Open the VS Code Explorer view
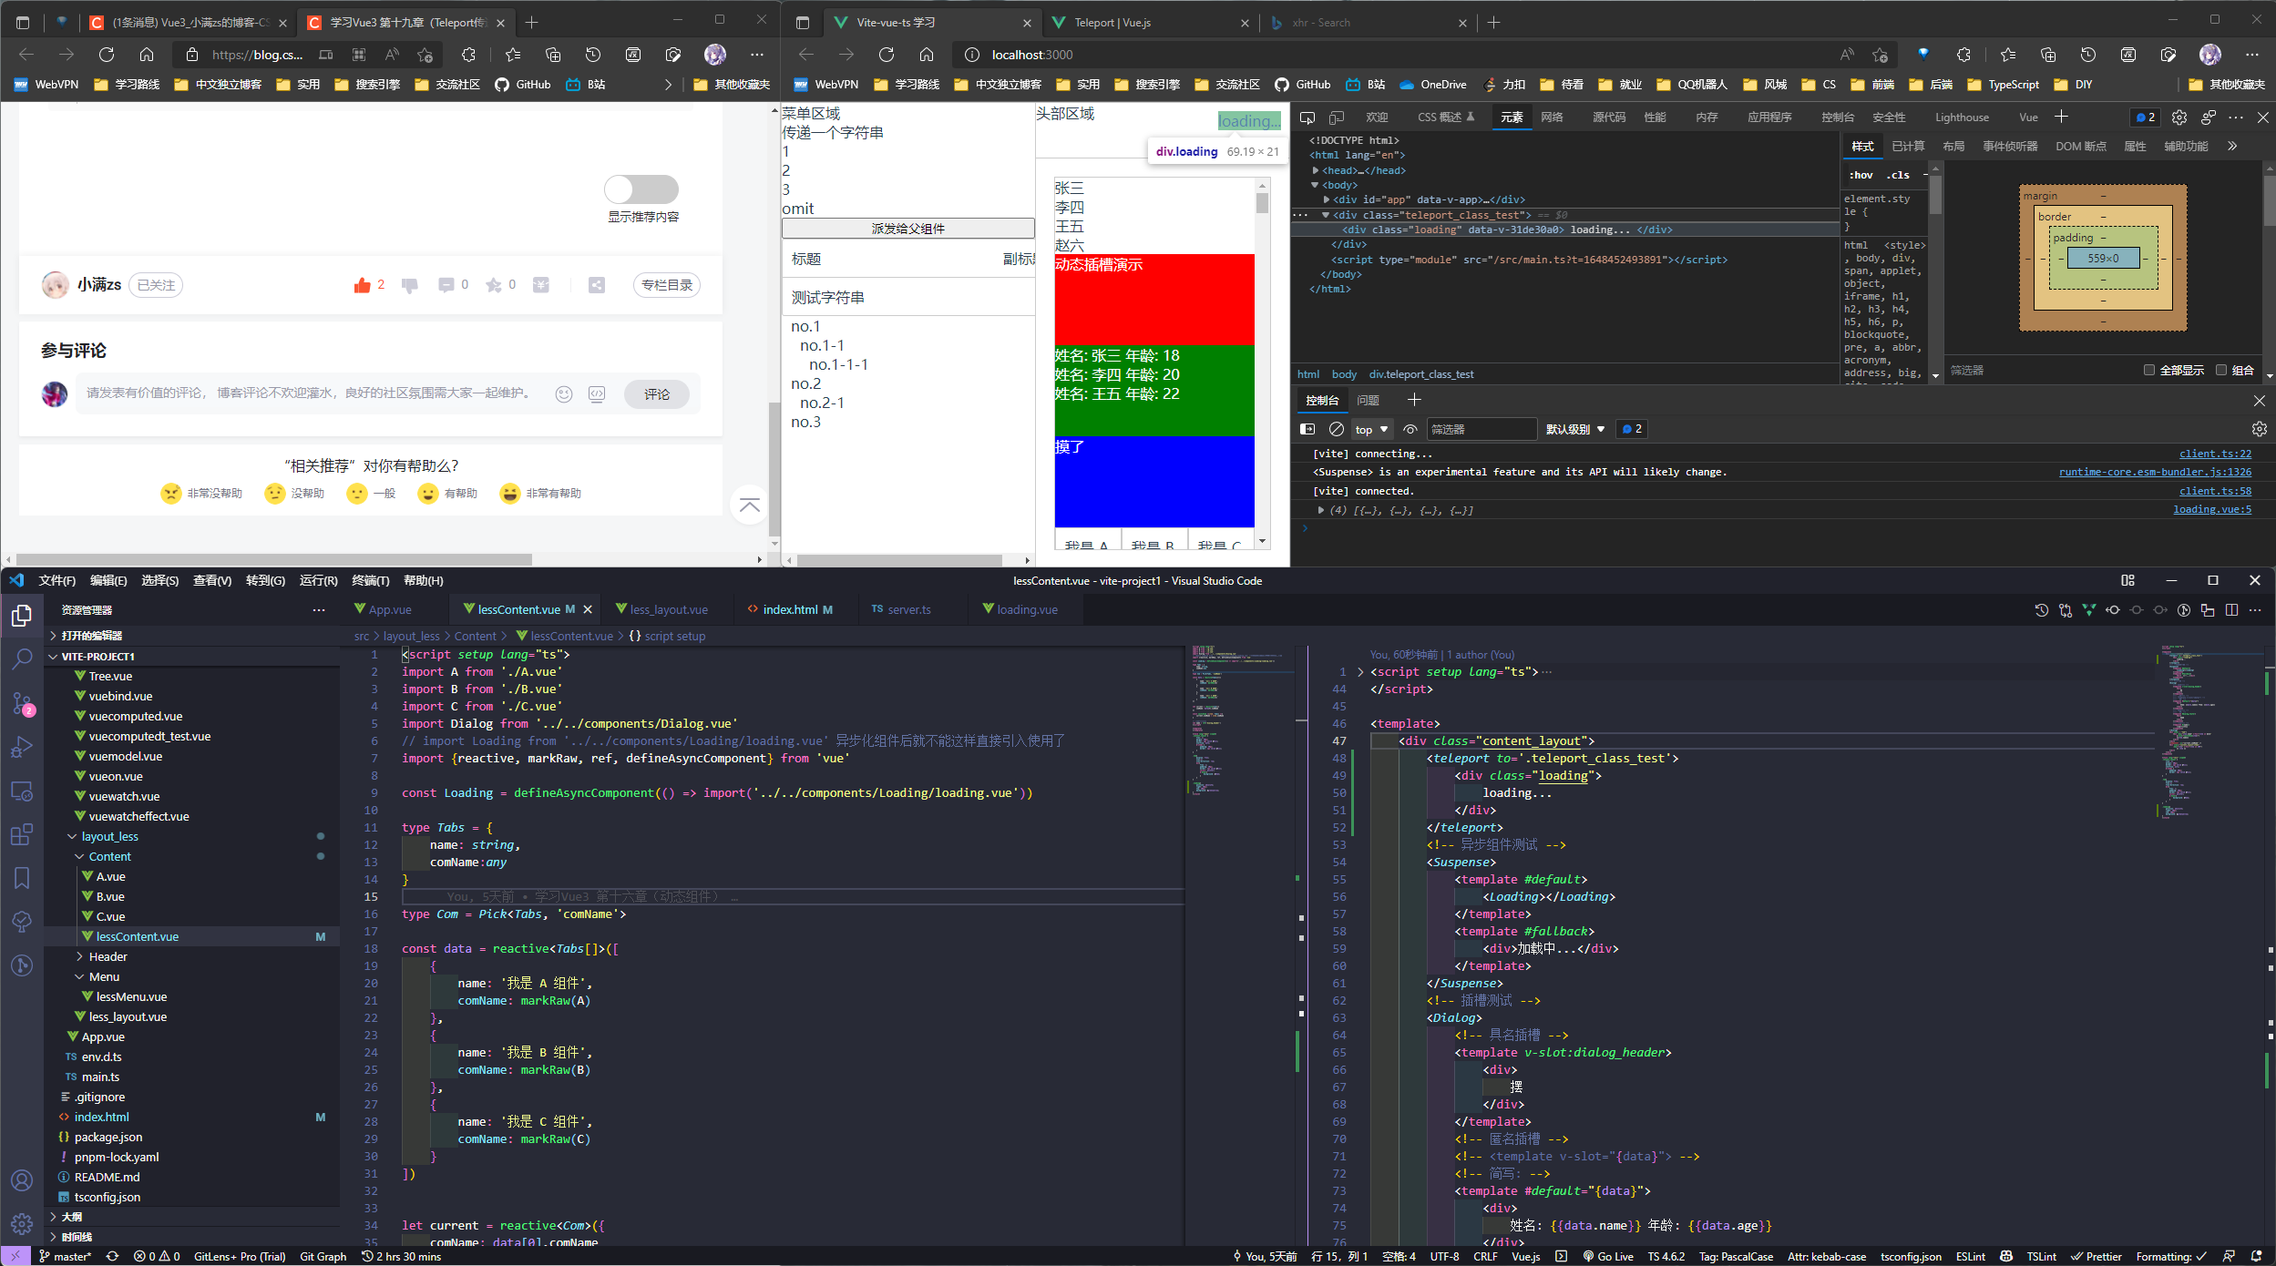Image resolution: width=2276 pixels, height=1266 pixels. point(22,617)
